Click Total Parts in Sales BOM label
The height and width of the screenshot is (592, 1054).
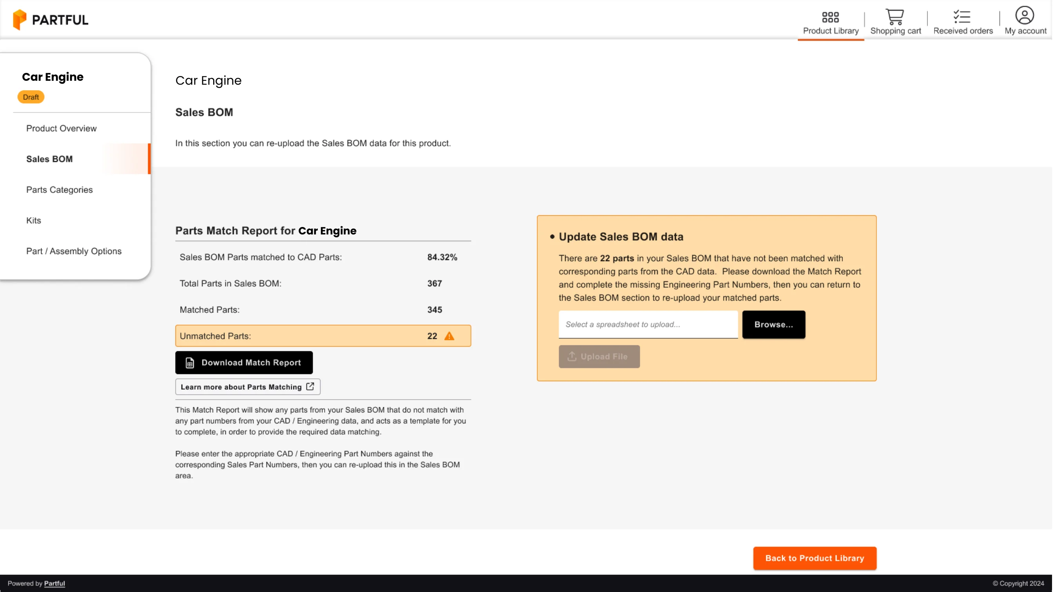coord(231,284)
